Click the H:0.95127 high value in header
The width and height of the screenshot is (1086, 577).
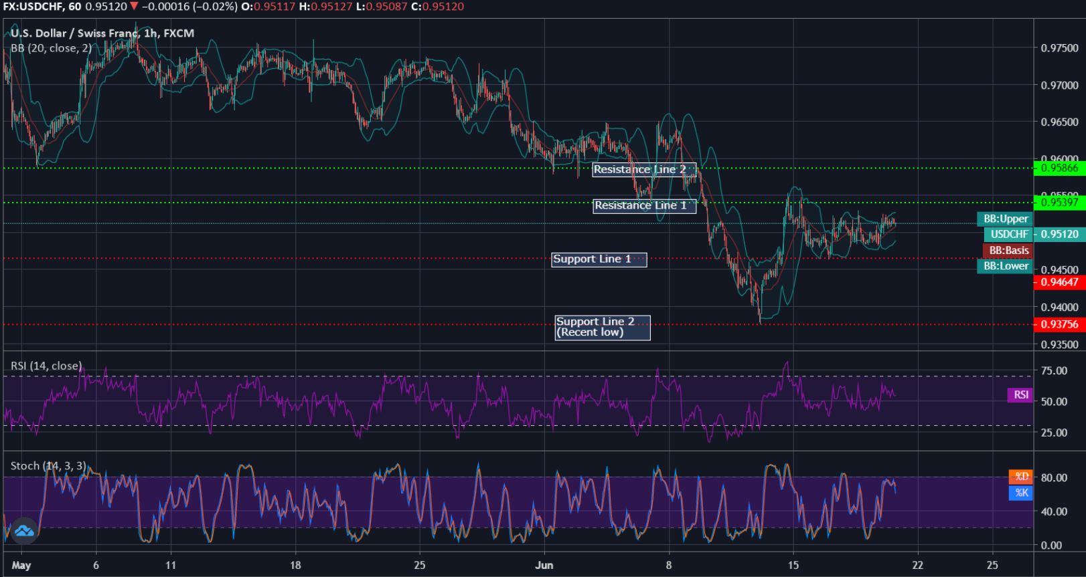[325, 7]
